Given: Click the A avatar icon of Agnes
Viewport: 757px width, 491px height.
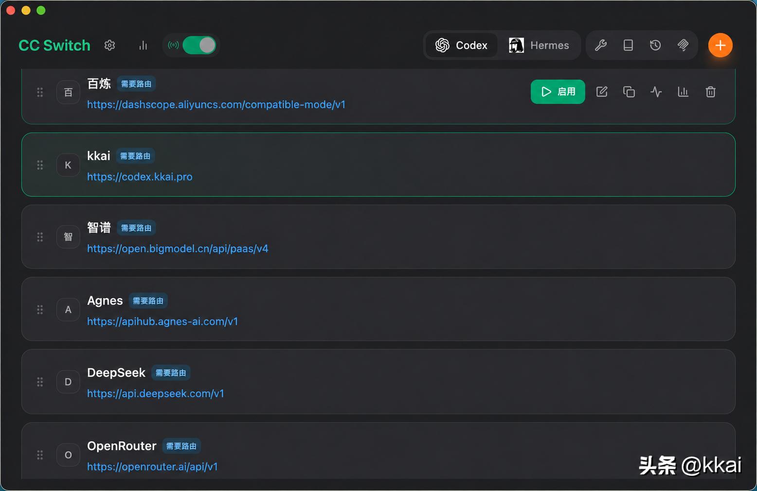Looking at the screenshot, I should pos(68,309).
